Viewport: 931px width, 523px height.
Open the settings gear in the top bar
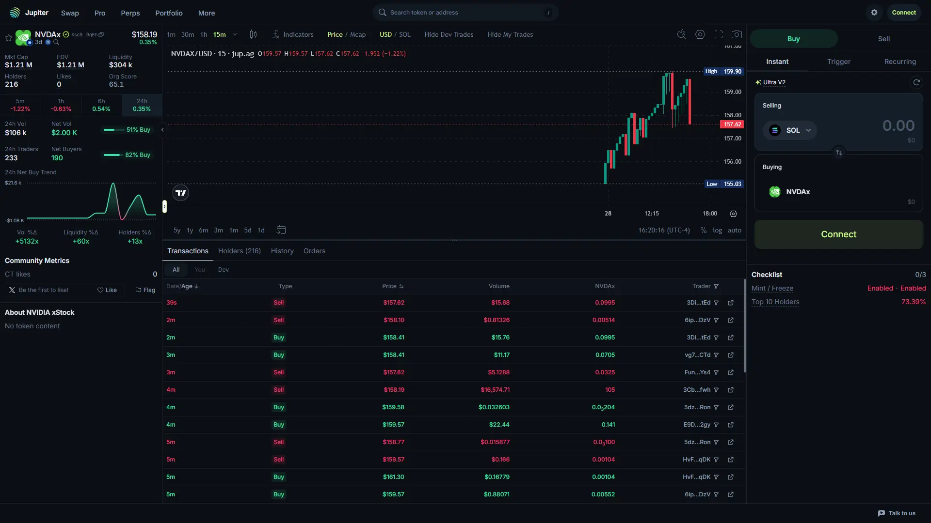click(x=874, y=13)
